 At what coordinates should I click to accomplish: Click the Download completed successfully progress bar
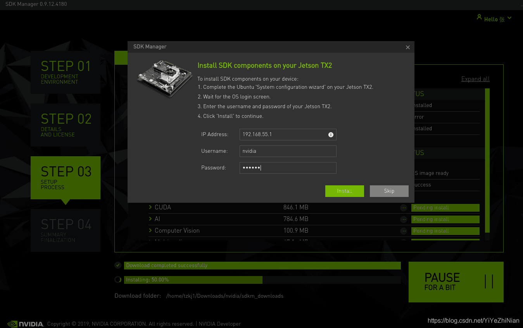[x=262, y=266]
